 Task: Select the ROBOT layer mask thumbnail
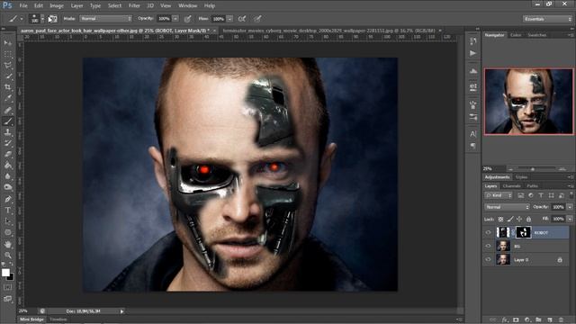point(523,232)
